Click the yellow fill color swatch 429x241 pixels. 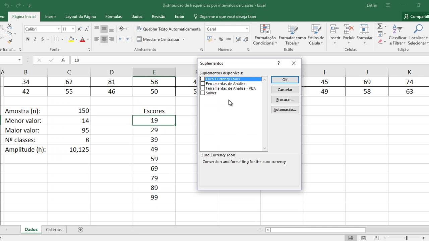(71, 39)
